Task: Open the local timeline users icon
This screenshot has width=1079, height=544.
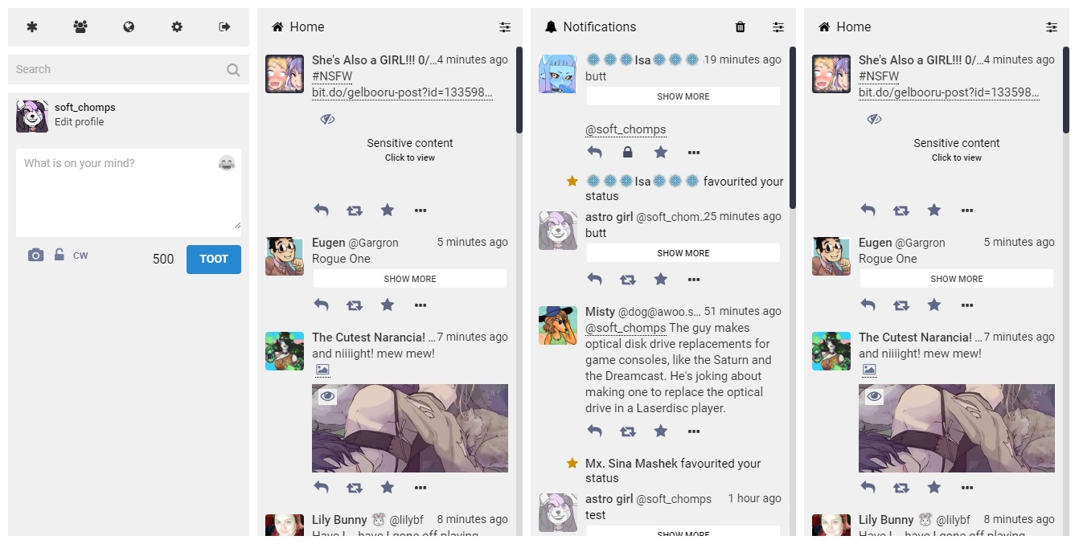Action: 80,27
